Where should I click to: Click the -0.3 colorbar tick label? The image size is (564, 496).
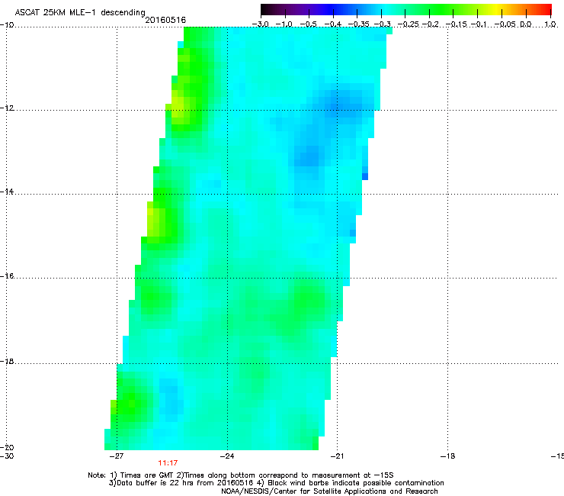pos(383,24)
